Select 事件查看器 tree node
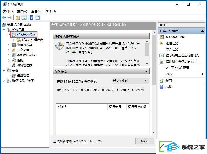 point(25,45)
